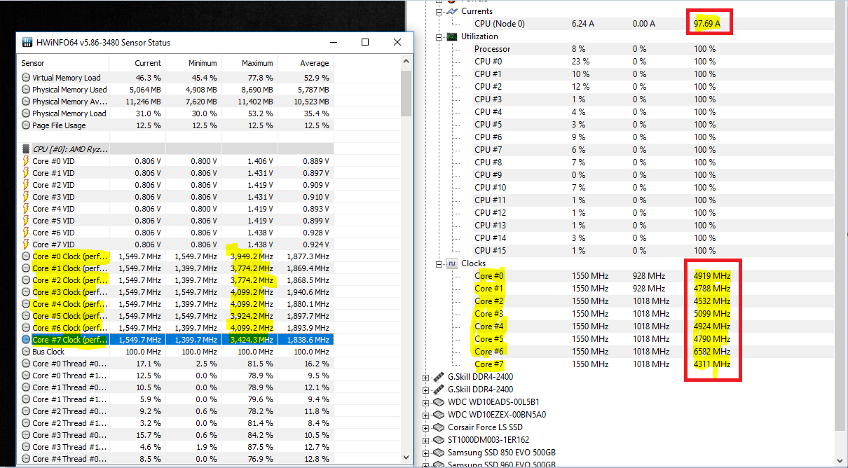This screenshot has width=848, height=468.
Task: Click the Minimum column header in HWiNFO64
Action: click(193, 63)
